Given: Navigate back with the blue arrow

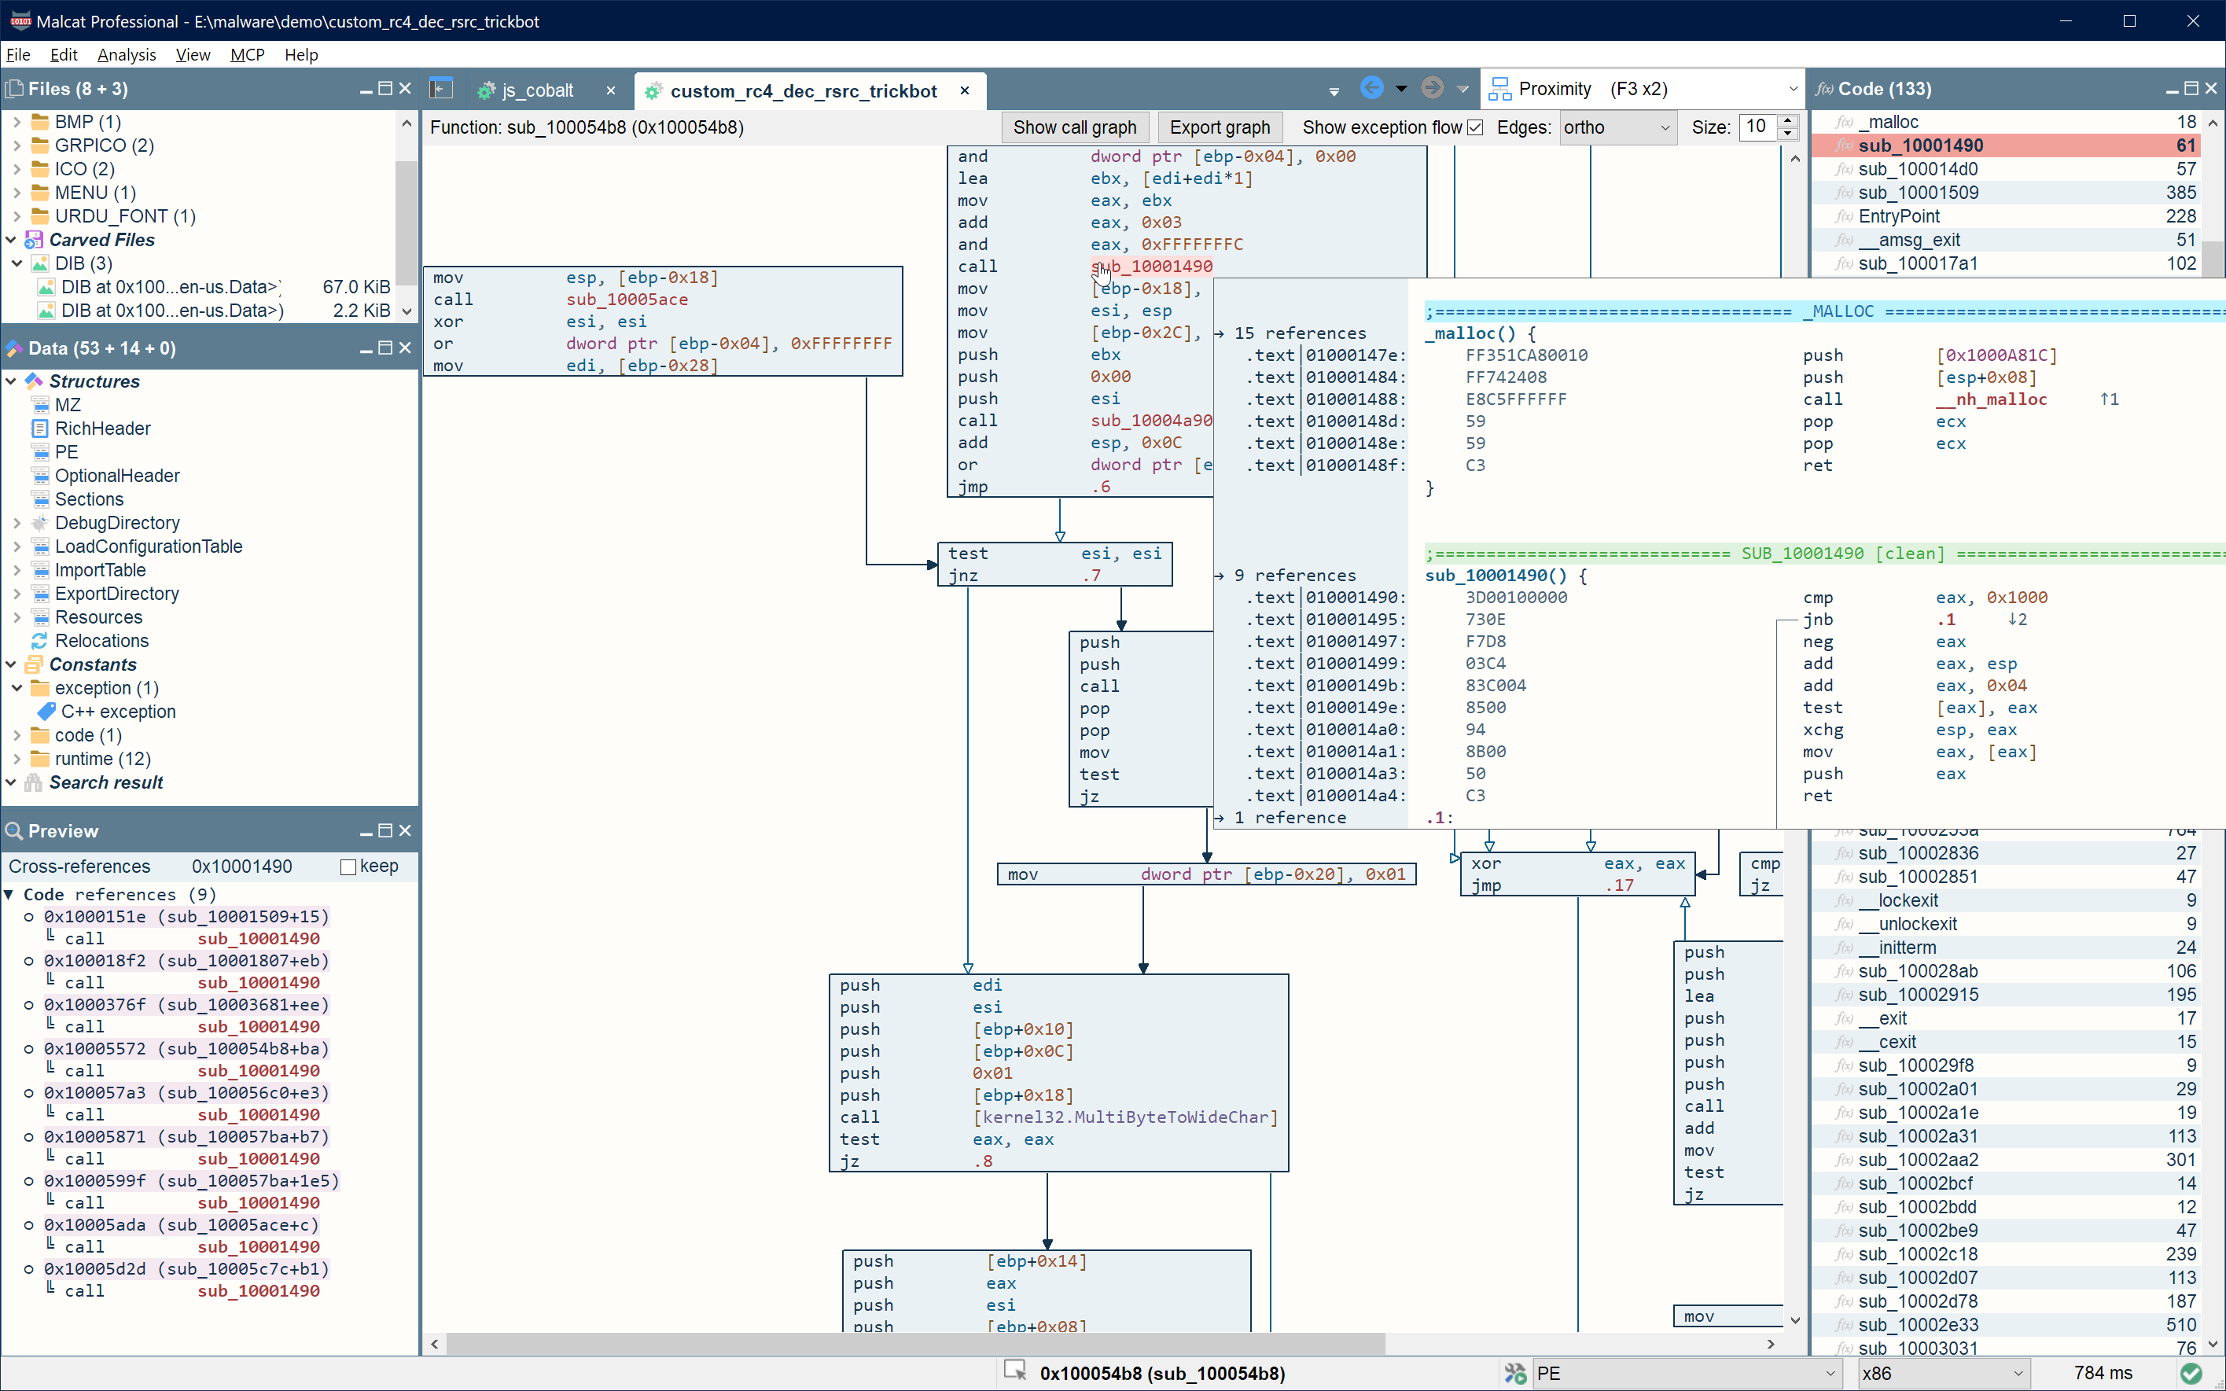Looking at the screenshot, I should pyautogui.click(x=1371, y=88).
